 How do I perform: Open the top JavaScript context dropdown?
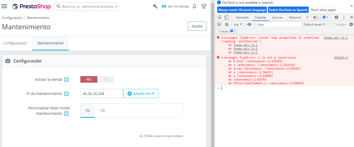click(x=238, y=24)
